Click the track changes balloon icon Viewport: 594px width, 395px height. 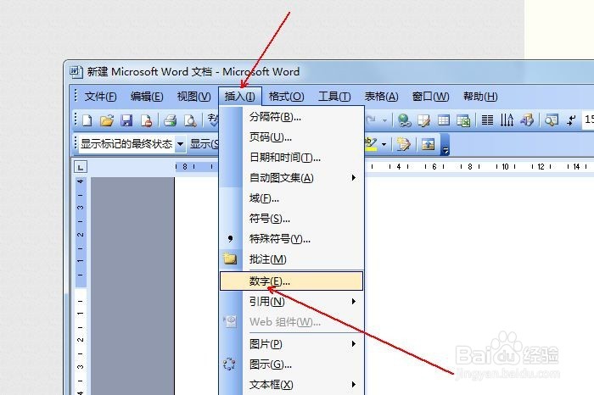pyautogui.click(x=403, y=144)
